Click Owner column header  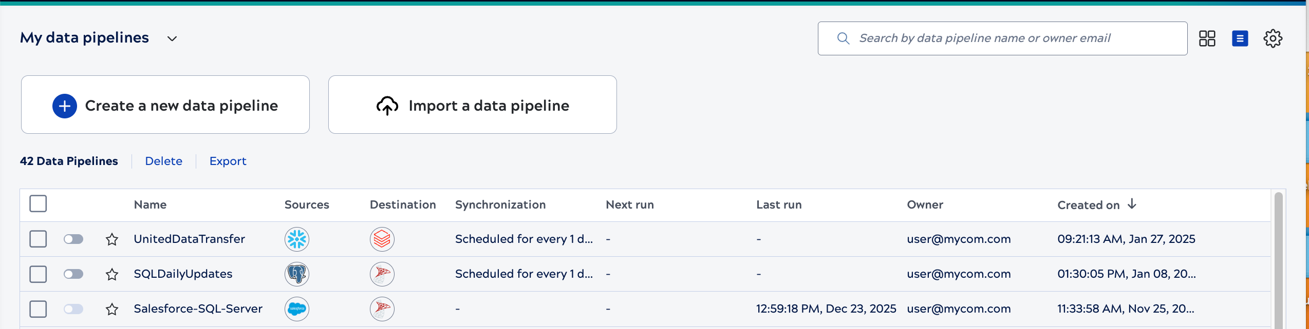(x=925, y=204)
